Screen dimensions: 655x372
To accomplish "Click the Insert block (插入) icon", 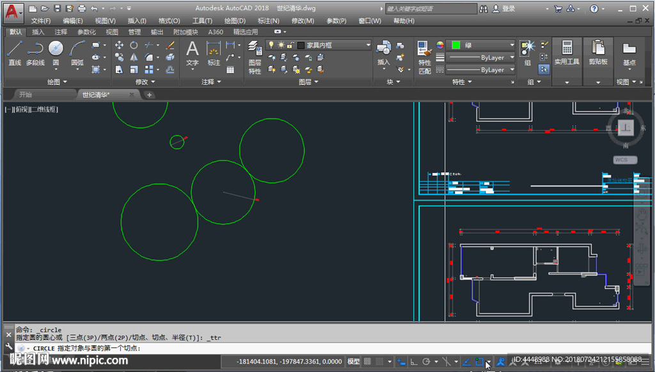I will (x=384, y=53).
